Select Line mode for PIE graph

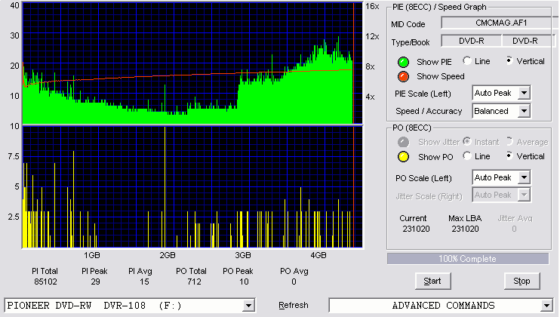tap(466, 60)
